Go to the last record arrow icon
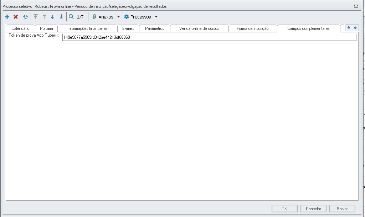 tap(61, 17)
